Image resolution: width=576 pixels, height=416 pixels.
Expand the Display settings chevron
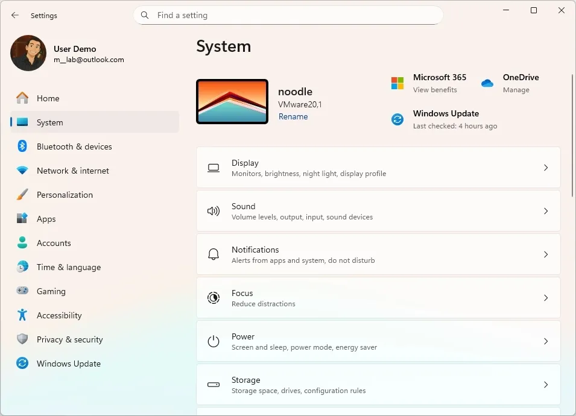tap(545, 168)
